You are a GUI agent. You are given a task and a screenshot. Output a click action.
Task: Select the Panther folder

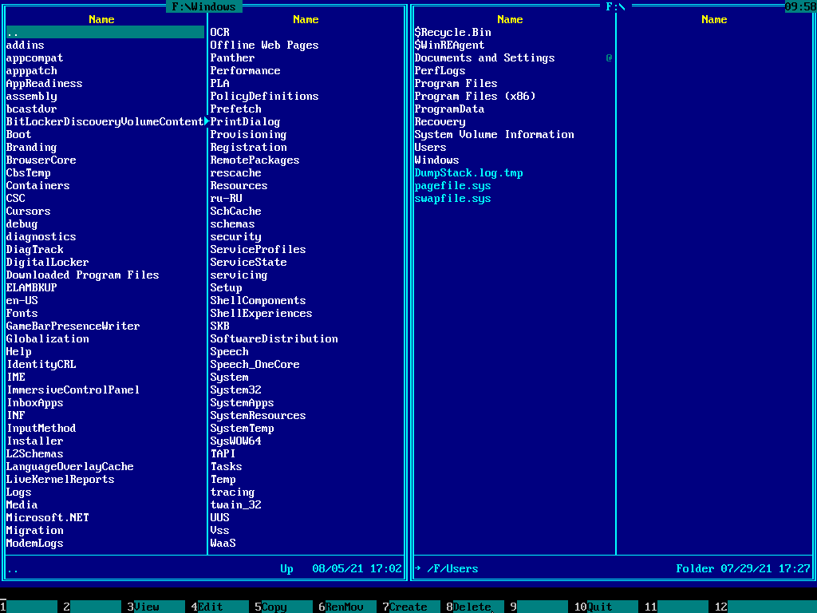(232, 57)
